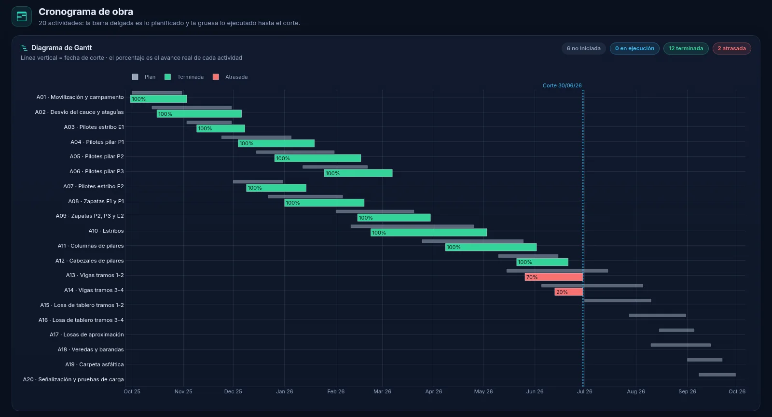
Task: Click the planned bar of A19 Carpeta asfáltica
Action: click(704, 360)
